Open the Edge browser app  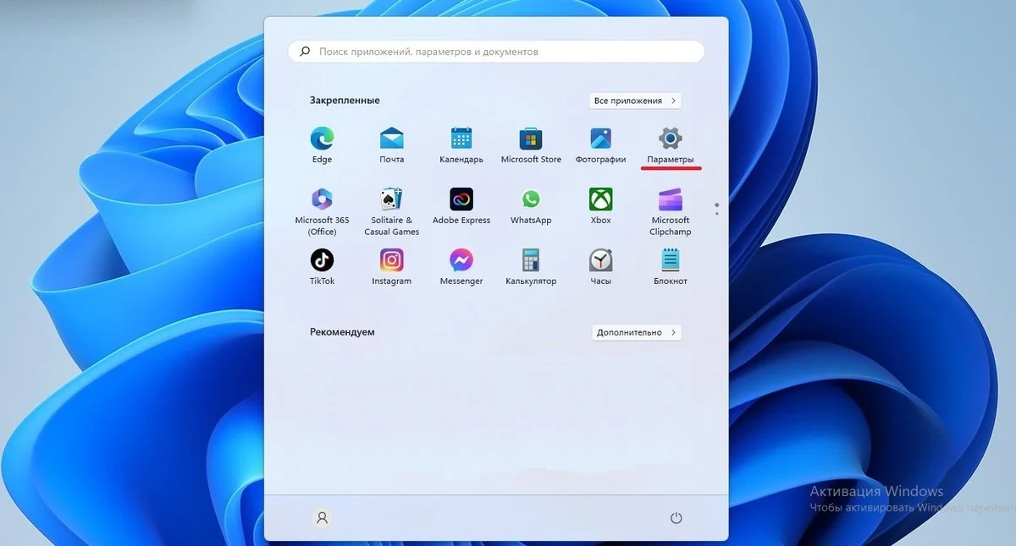pyautogui.click(x=322, y=145)
